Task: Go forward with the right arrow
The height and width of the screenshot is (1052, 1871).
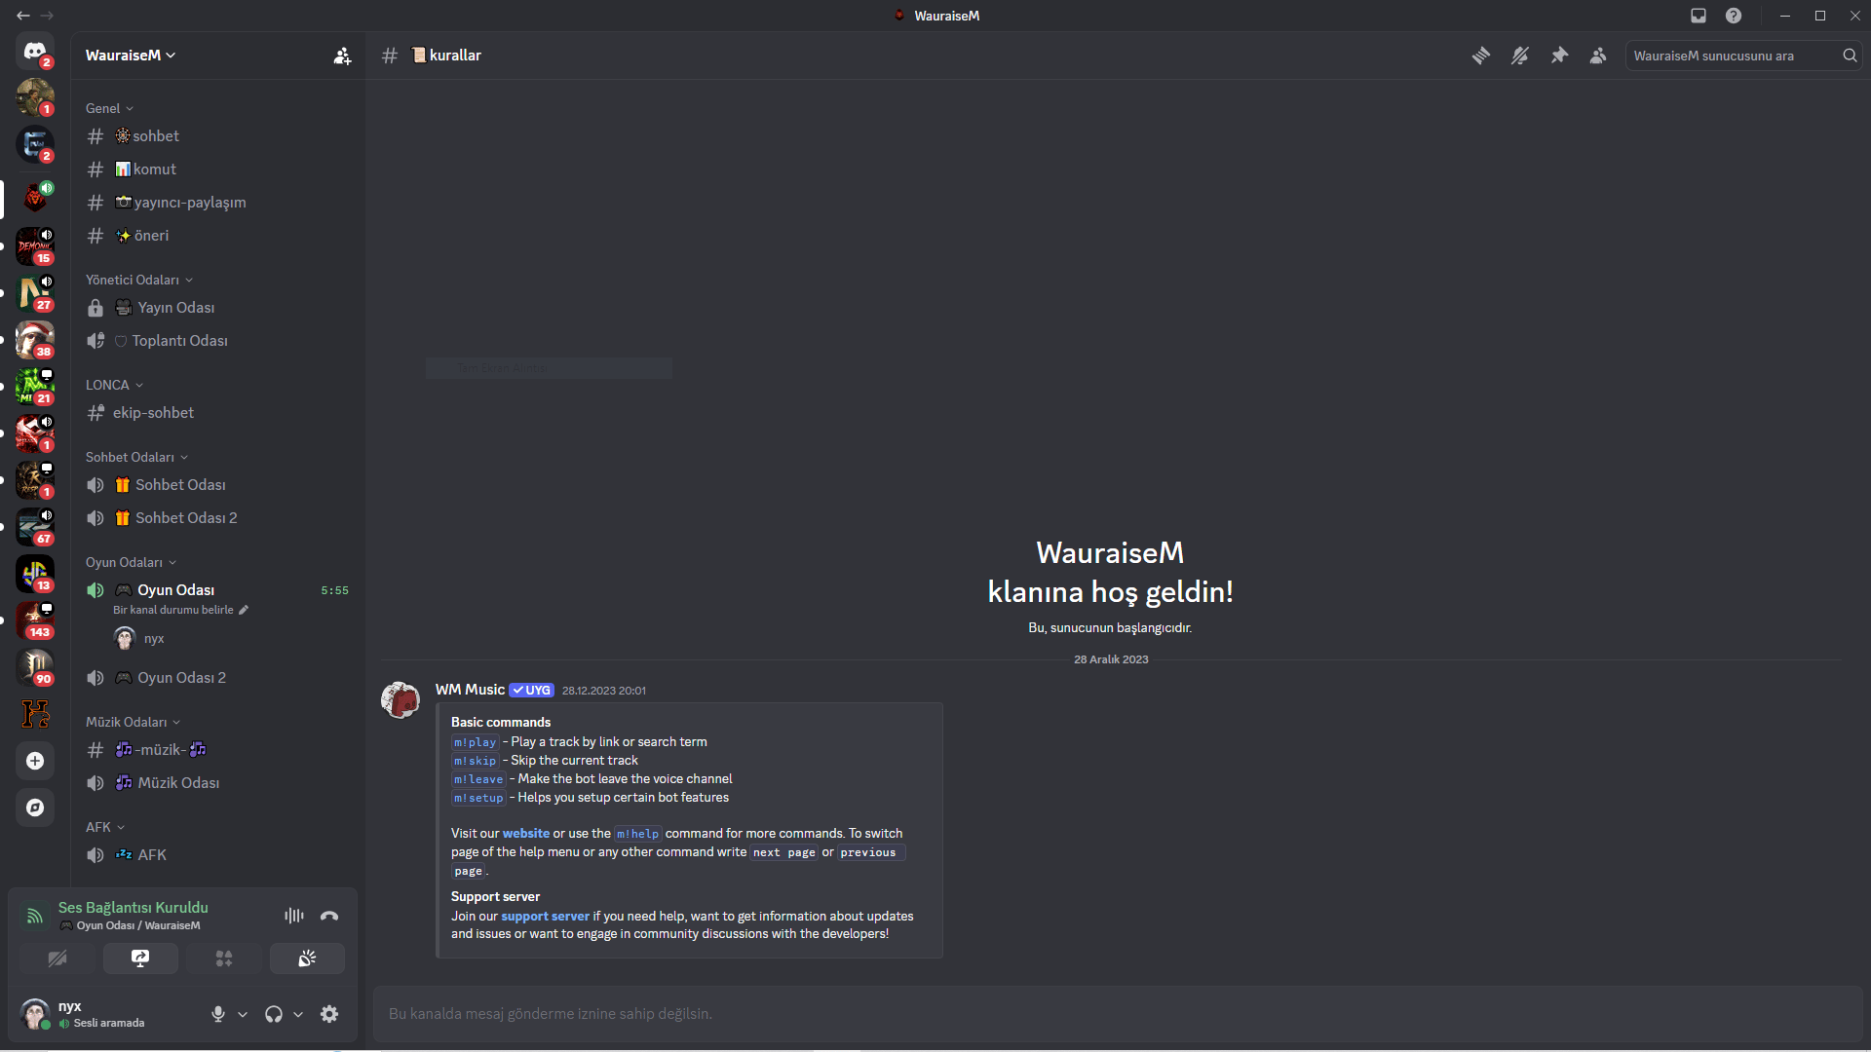Action: click(47, 16)
